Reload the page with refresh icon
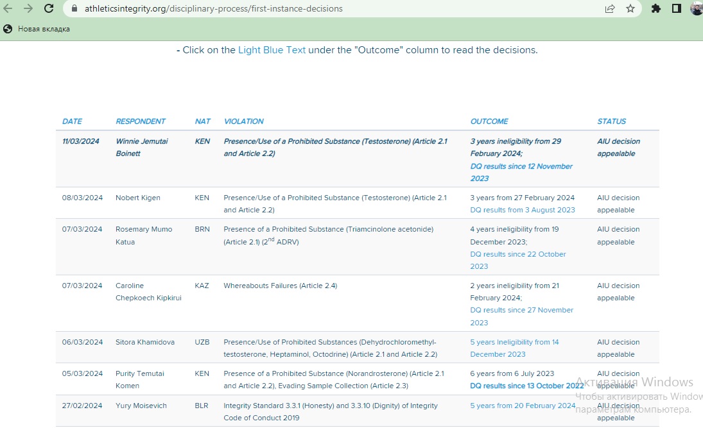The height and width of the screenshot is (428, 703). [x=49, y=9]
